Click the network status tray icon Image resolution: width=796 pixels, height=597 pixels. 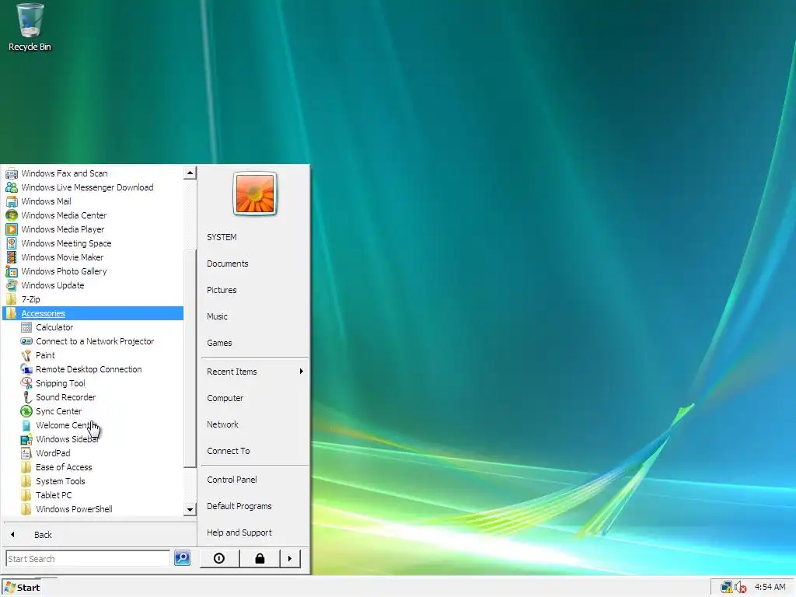pos(727,588)
